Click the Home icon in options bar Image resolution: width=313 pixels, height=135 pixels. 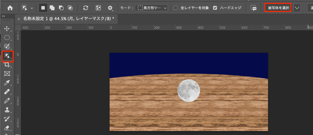(x=10, y=8)
